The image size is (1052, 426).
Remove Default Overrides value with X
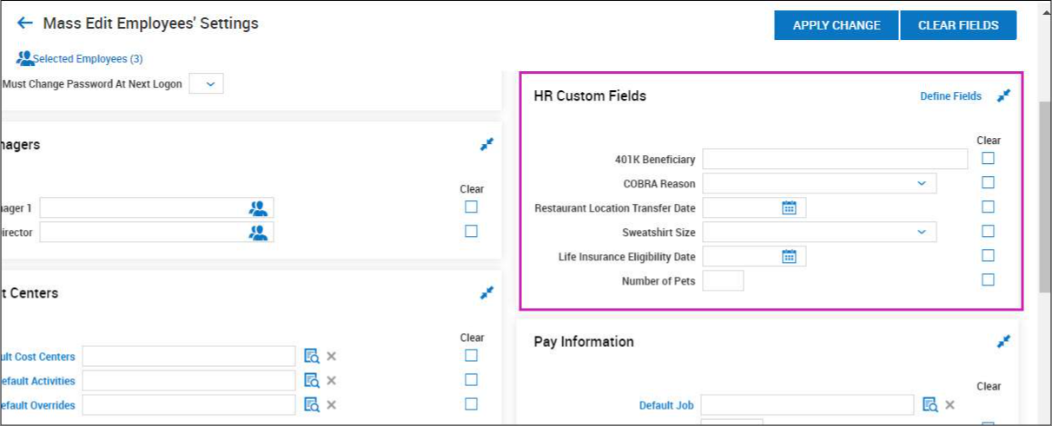(331, 404)
